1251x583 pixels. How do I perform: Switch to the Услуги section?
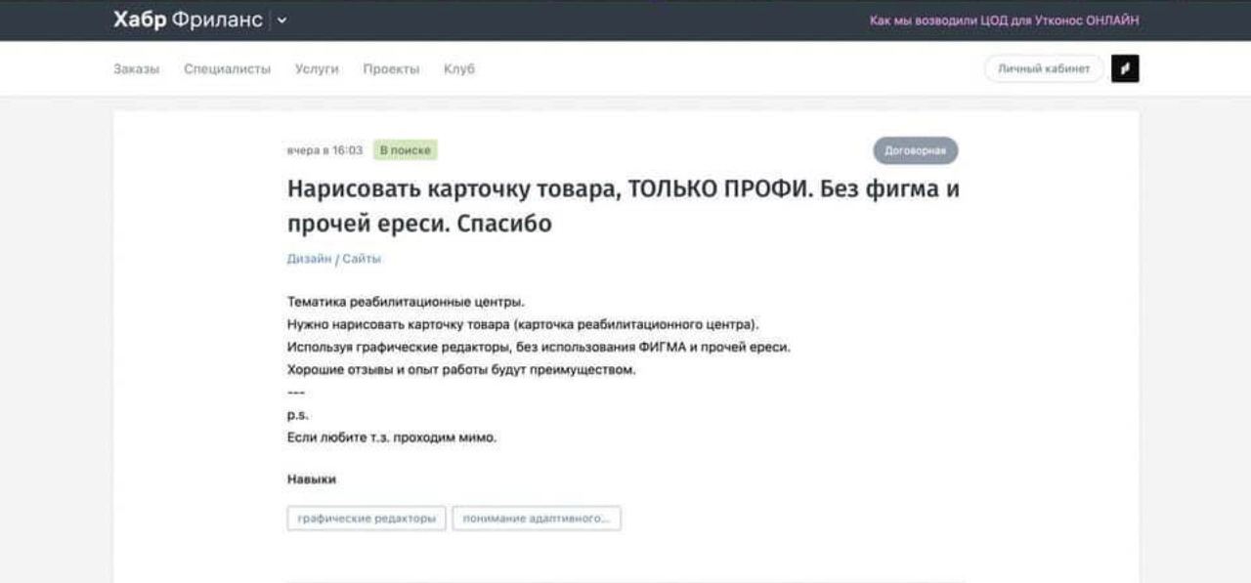317,69
